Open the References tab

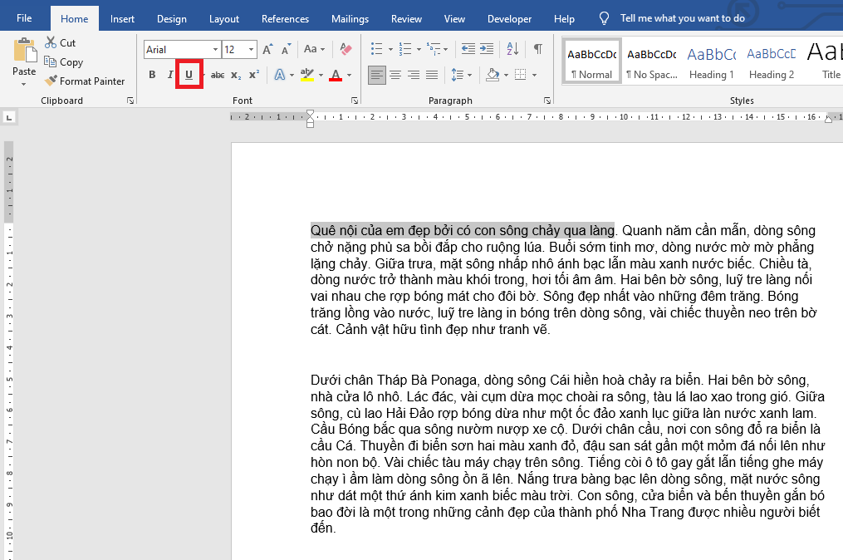(x=285, y=19)
